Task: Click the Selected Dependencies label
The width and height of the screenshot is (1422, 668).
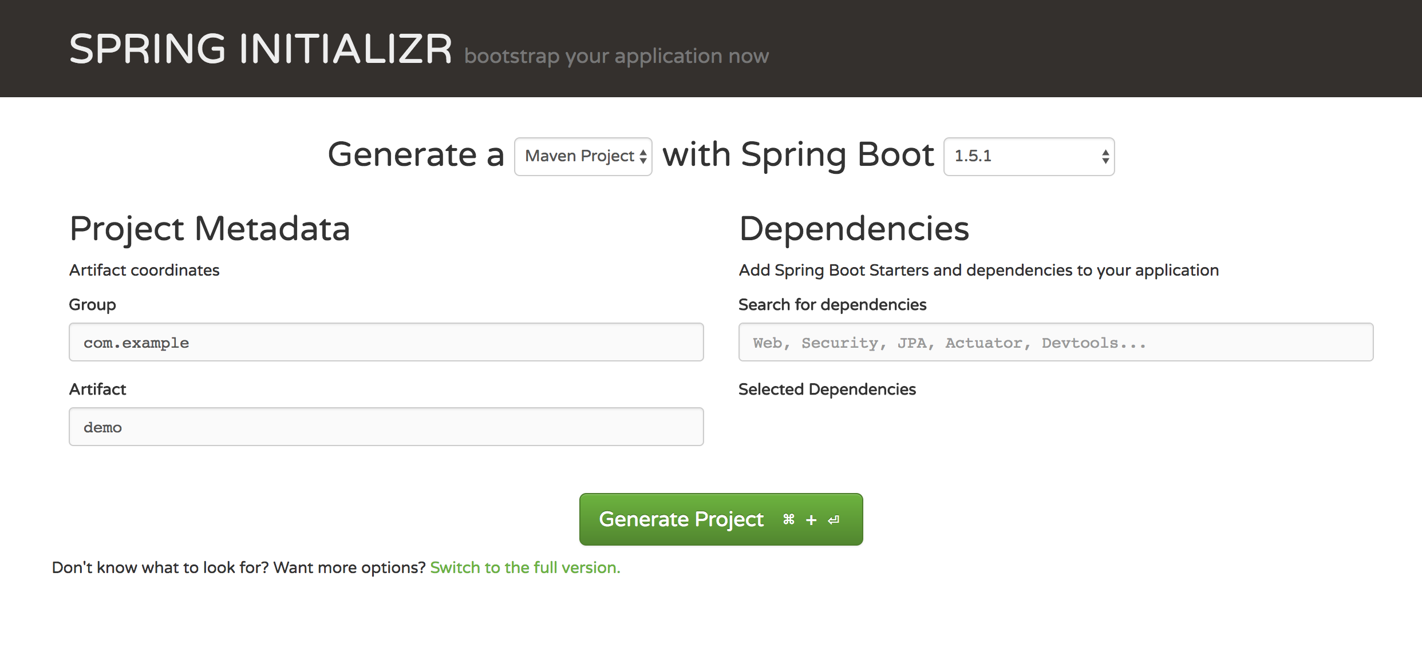Action: coord(827,389)
